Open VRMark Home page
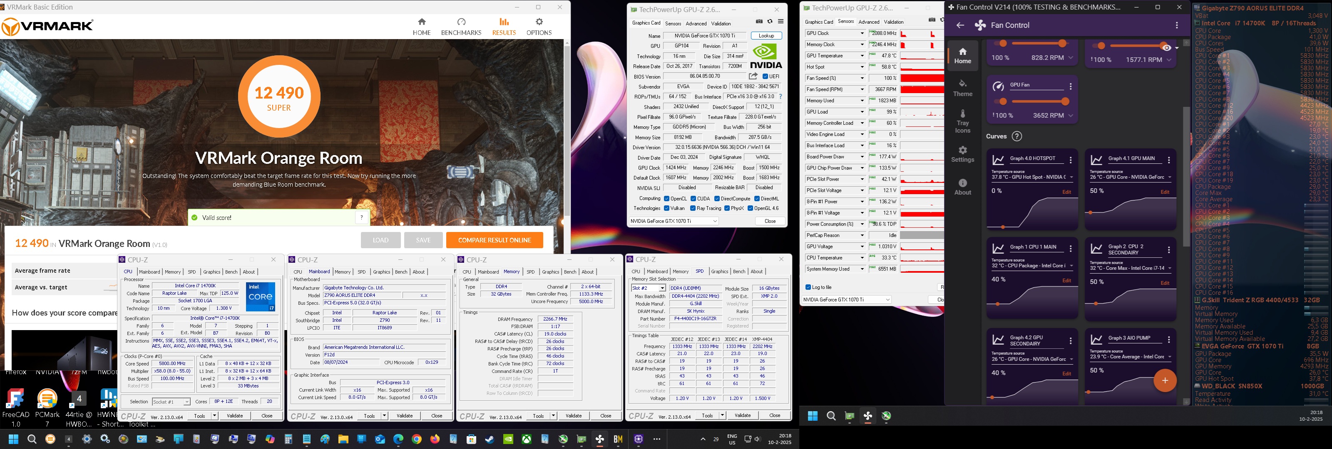 pos(421,26)
